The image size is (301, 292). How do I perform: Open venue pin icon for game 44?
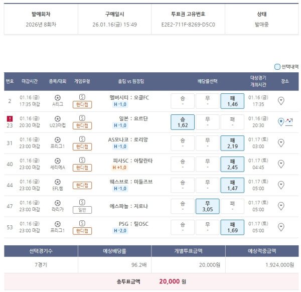tap(281, 185)
